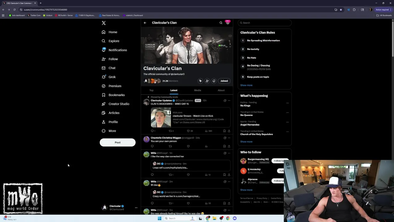Screen dimensions: 394x222
Task: Like Chantelle Christina Wiggan's post
Action: click(188, 146)
